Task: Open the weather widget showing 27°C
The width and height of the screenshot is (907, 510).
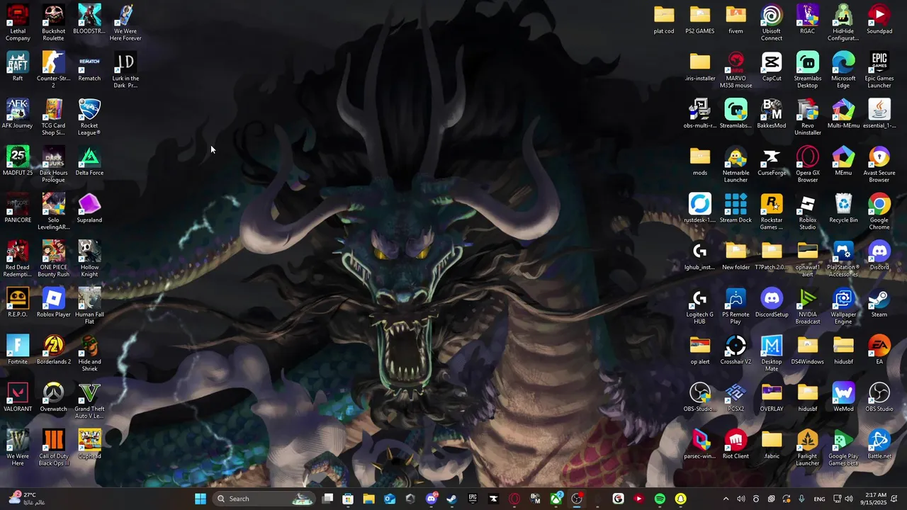Action: click(x=27, y=499)
